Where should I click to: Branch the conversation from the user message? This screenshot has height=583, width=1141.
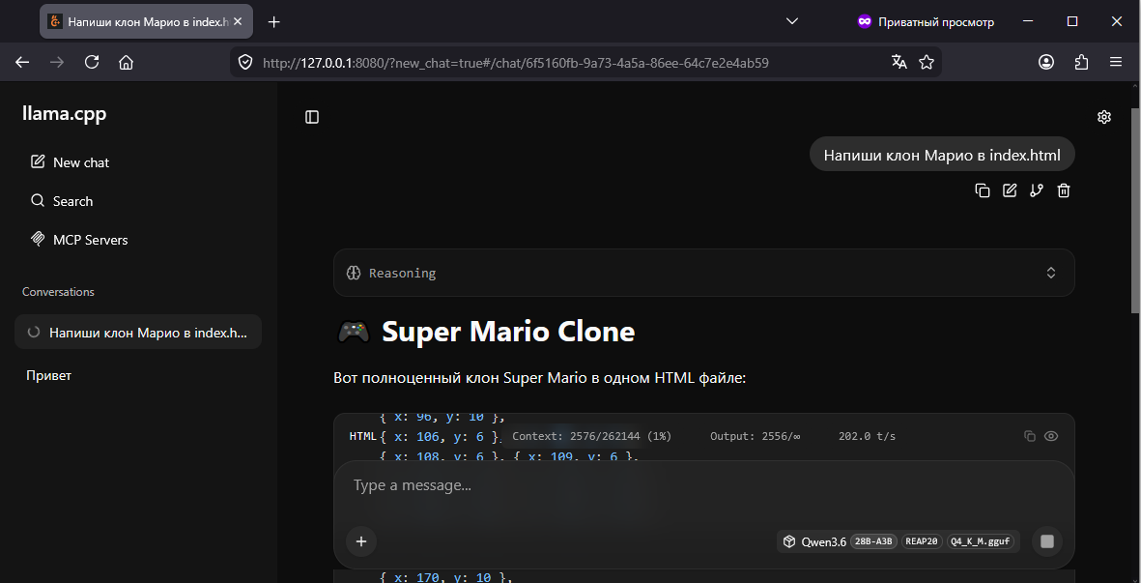(x=1037, y=190)
